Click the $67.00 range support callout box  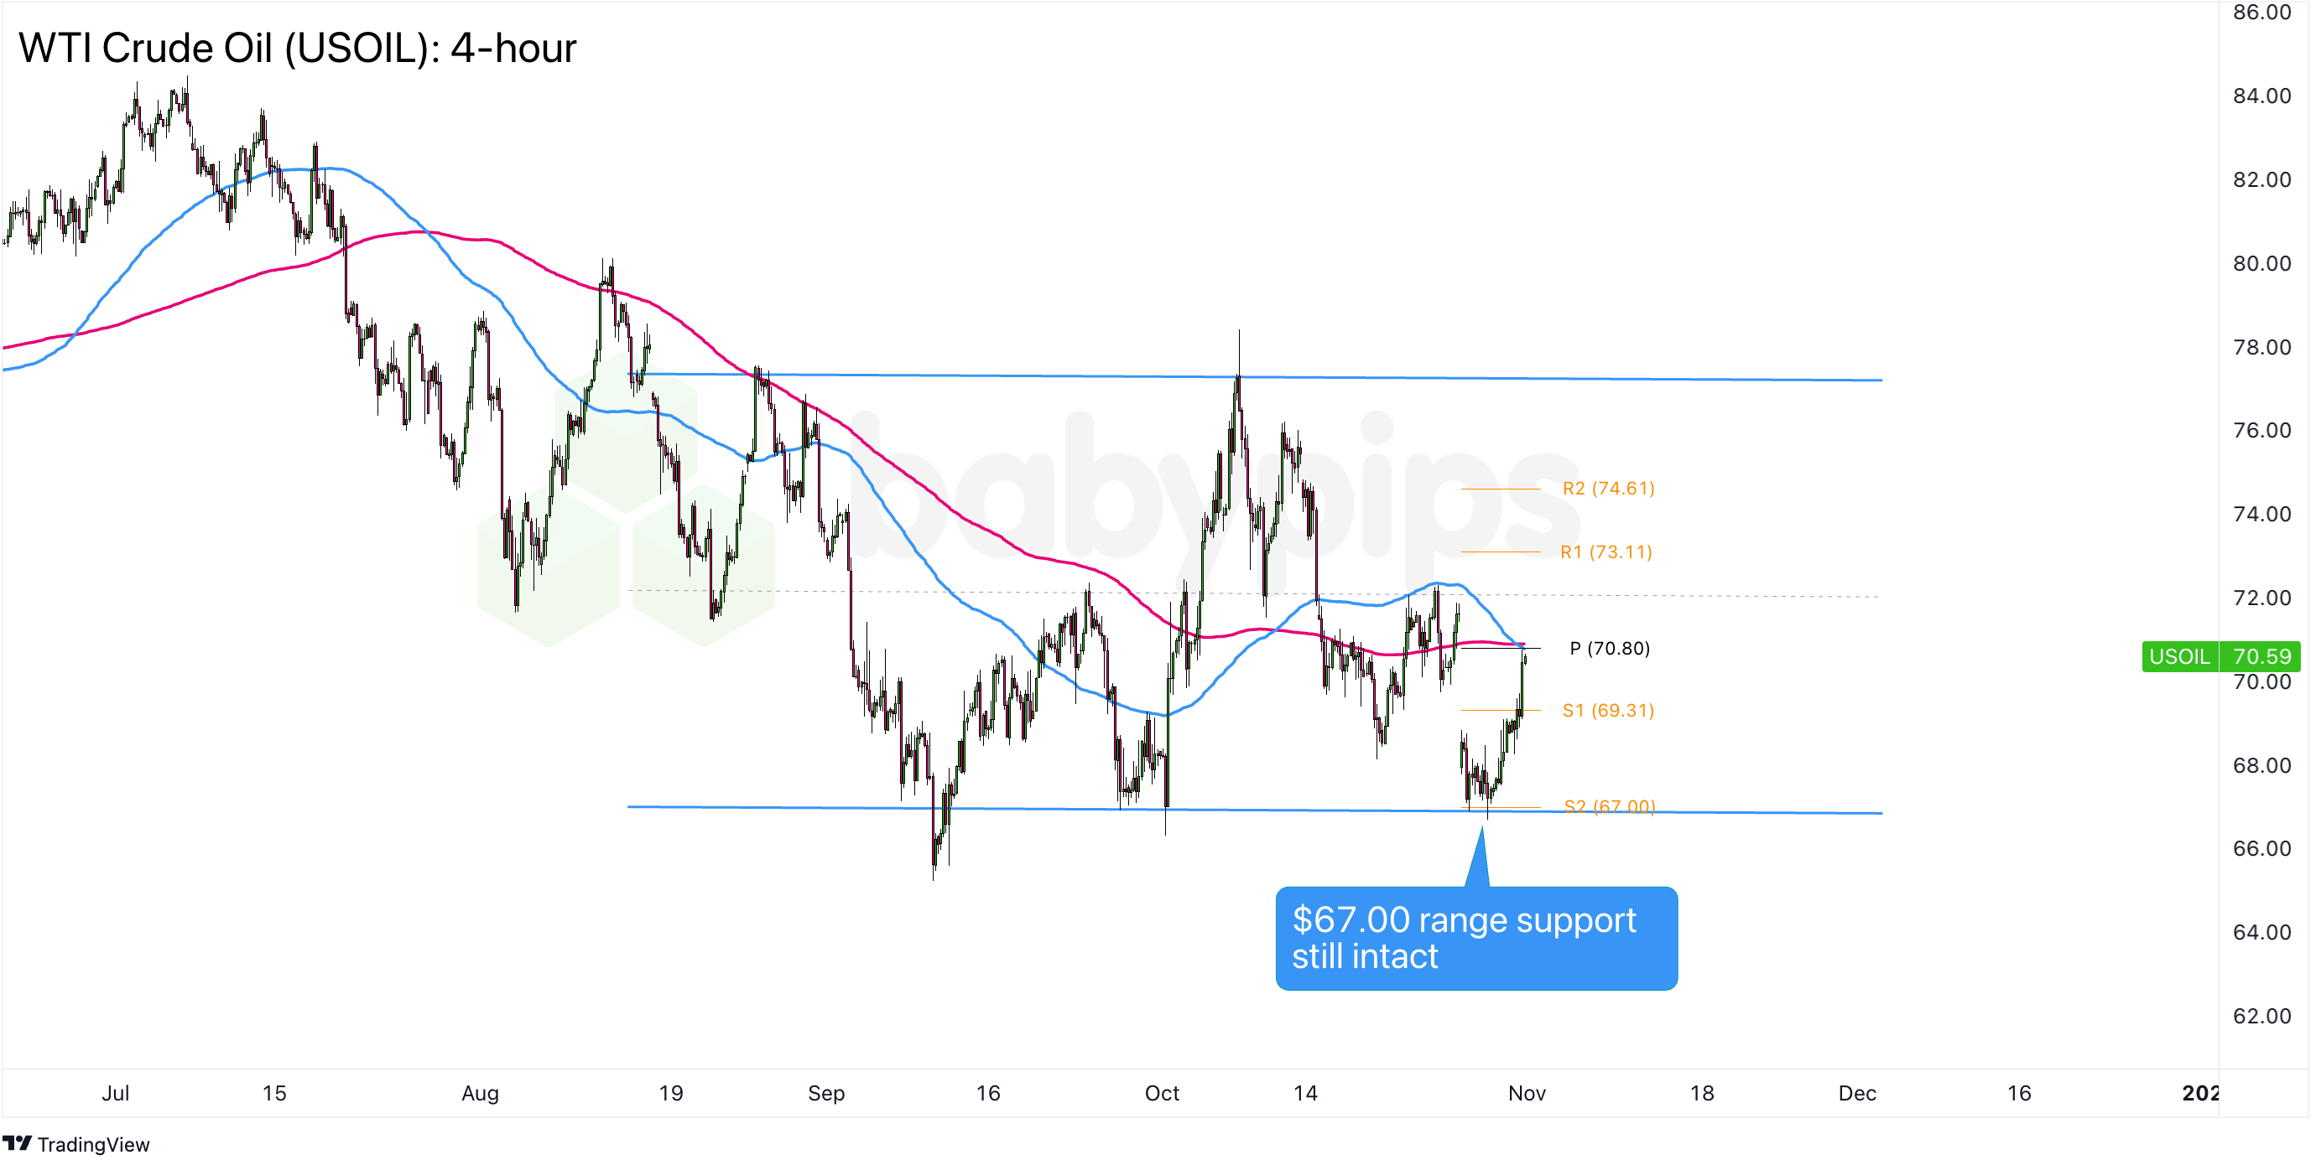(1476, 938)
